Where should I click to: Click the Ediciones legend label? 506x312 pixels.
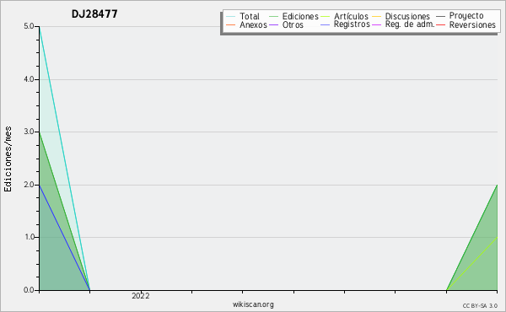pyautogui.click(x=300, y=16)
